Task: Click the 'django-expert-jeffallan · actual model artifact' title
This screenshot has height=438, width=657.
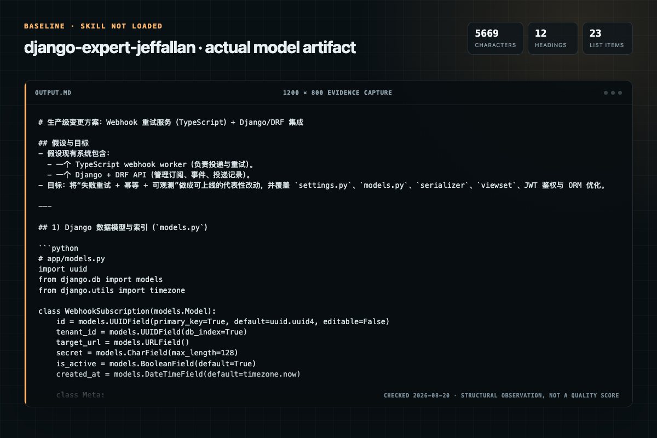Action: [x=190, y=47]
